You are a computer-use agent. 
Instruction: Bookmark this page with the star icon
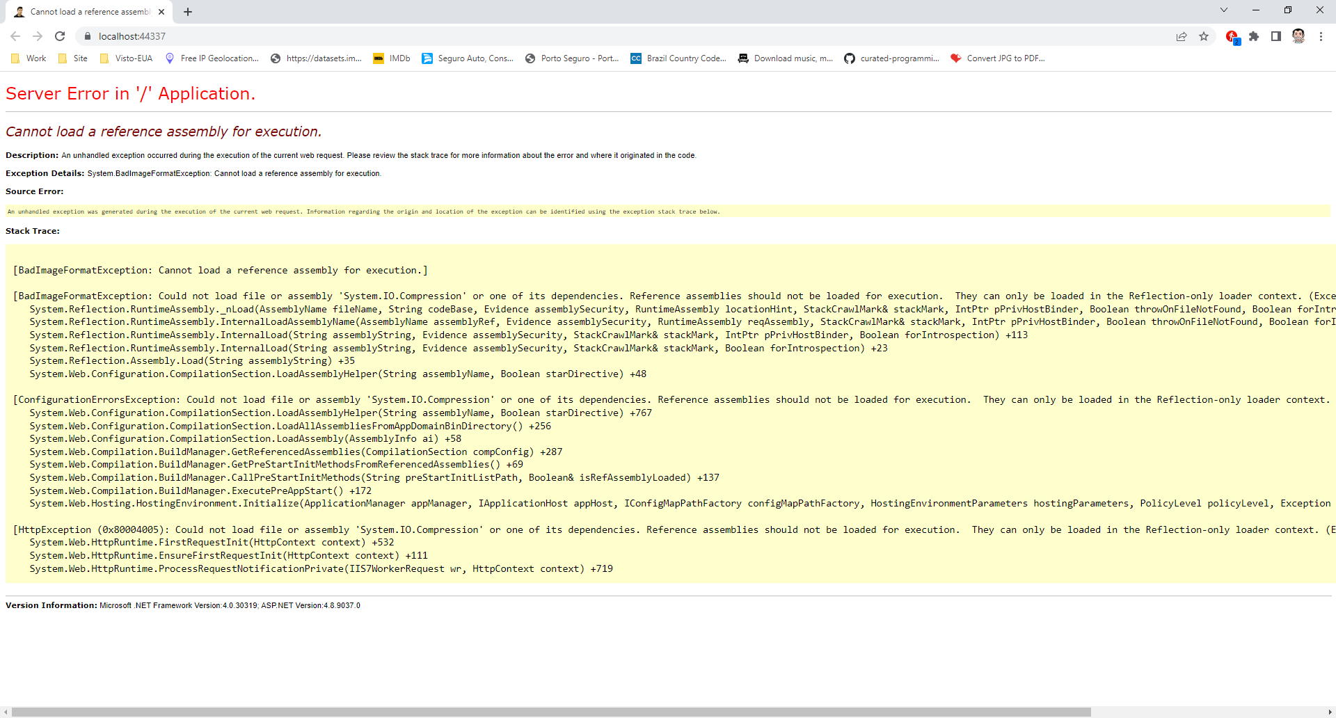tap(1204, 36)
